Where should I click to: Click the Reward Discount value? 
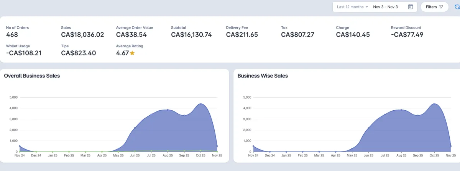click(407, 35)
